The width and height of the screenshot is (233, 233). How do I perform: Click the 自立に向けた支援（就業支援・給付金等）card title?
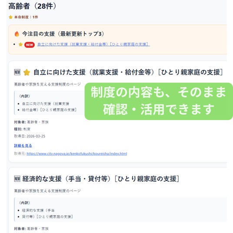click(x=128, y=72)
